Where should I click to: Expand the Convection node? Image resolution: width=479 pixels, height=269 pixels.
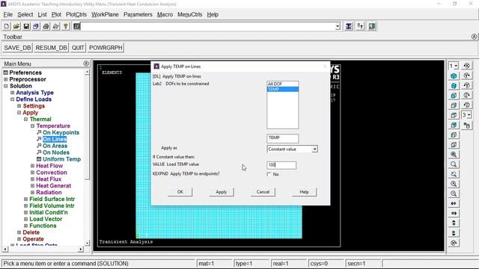click(x=32, y=173)
